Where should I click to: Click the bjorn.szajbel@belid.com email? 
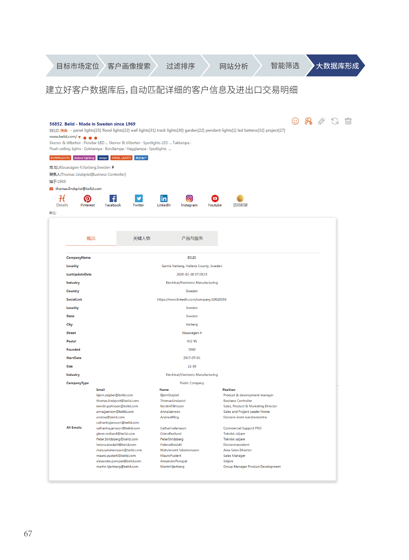114,395
